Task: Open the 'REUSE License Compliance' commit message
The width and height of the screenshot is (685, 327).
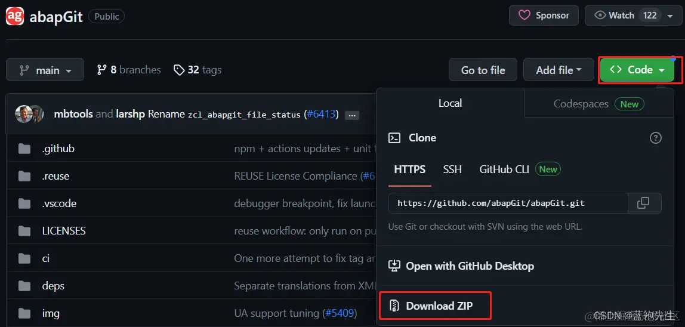Action: point(295,176)
